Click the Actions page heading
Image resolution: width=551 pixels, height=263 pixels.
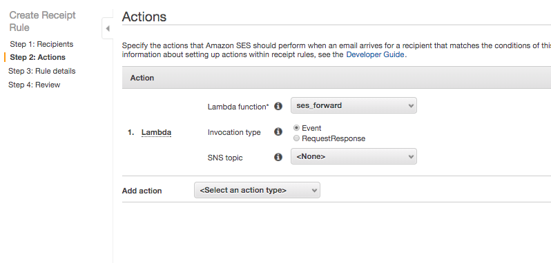[x=144, y=17]
